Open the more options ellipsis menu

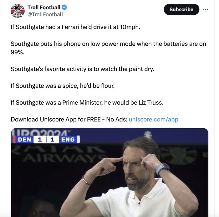point(205,9)
